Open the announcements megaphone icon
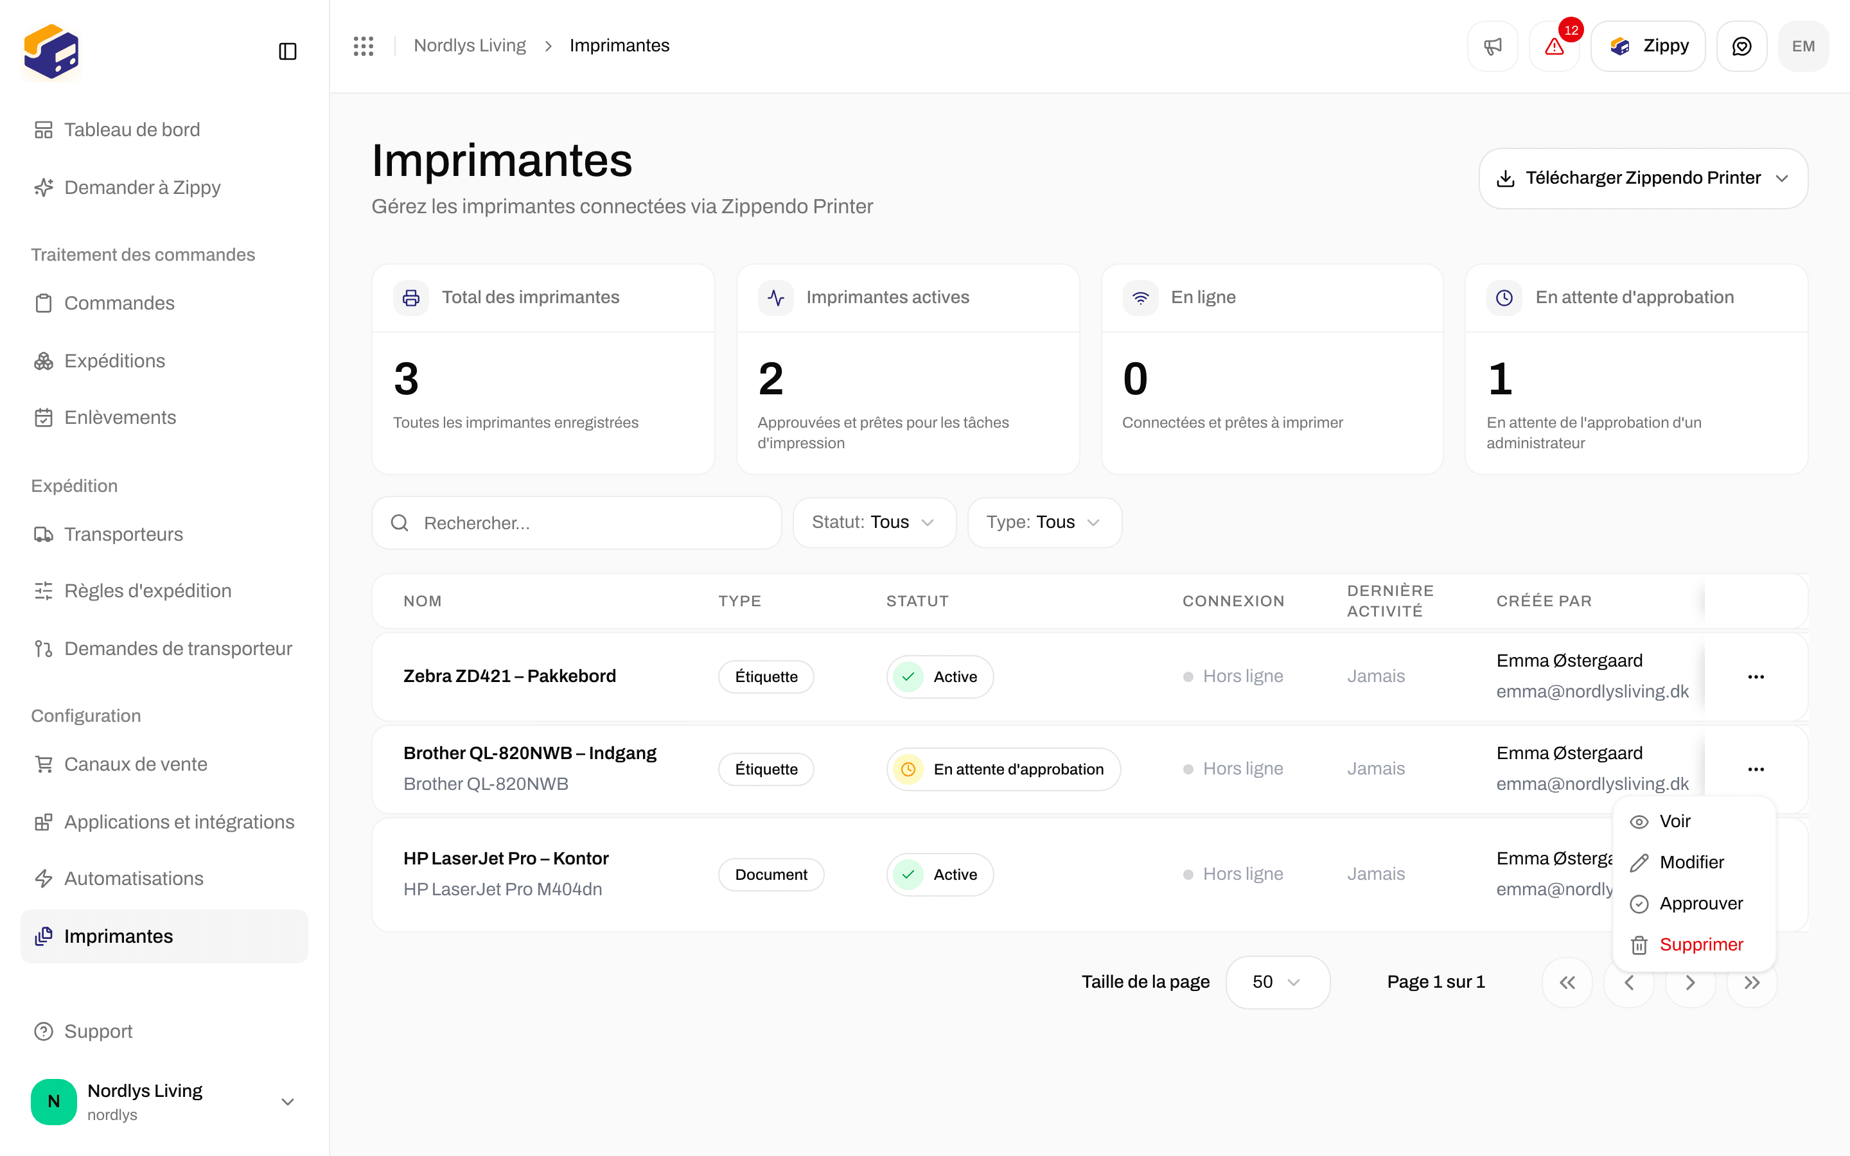This screenshot has width=1850, height=1156. pyautogui.click(x=1492, y=46)
